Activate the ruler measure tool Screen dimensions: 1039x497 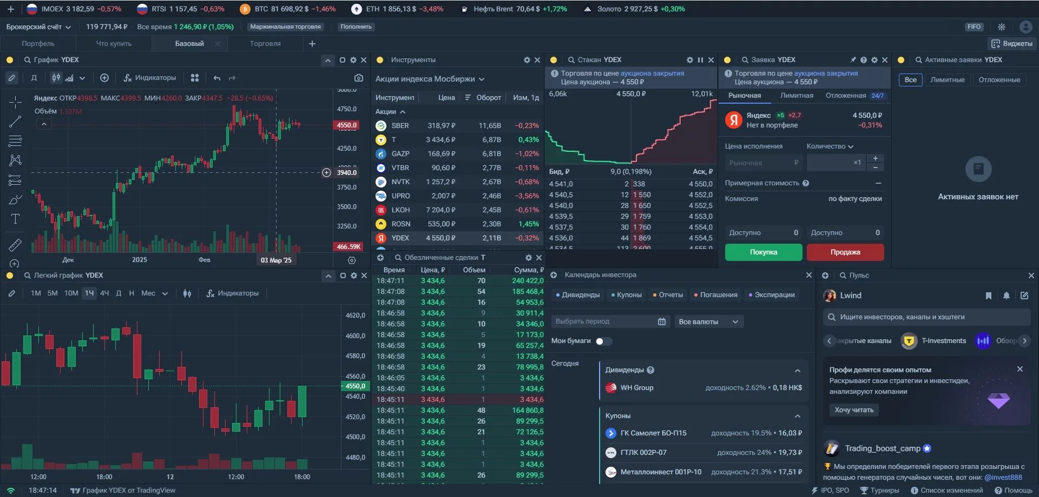[15, 245]
